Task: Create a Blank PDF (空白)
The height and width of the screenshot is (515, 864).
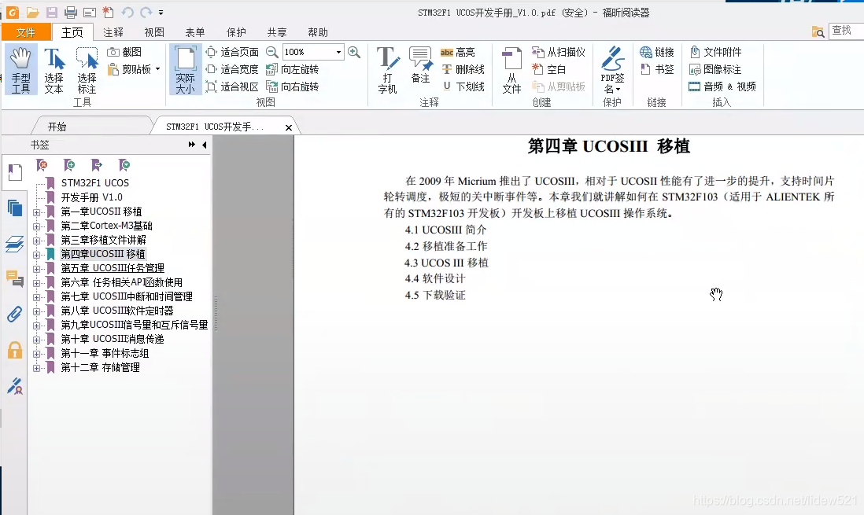Action: [x=548, y=69]
